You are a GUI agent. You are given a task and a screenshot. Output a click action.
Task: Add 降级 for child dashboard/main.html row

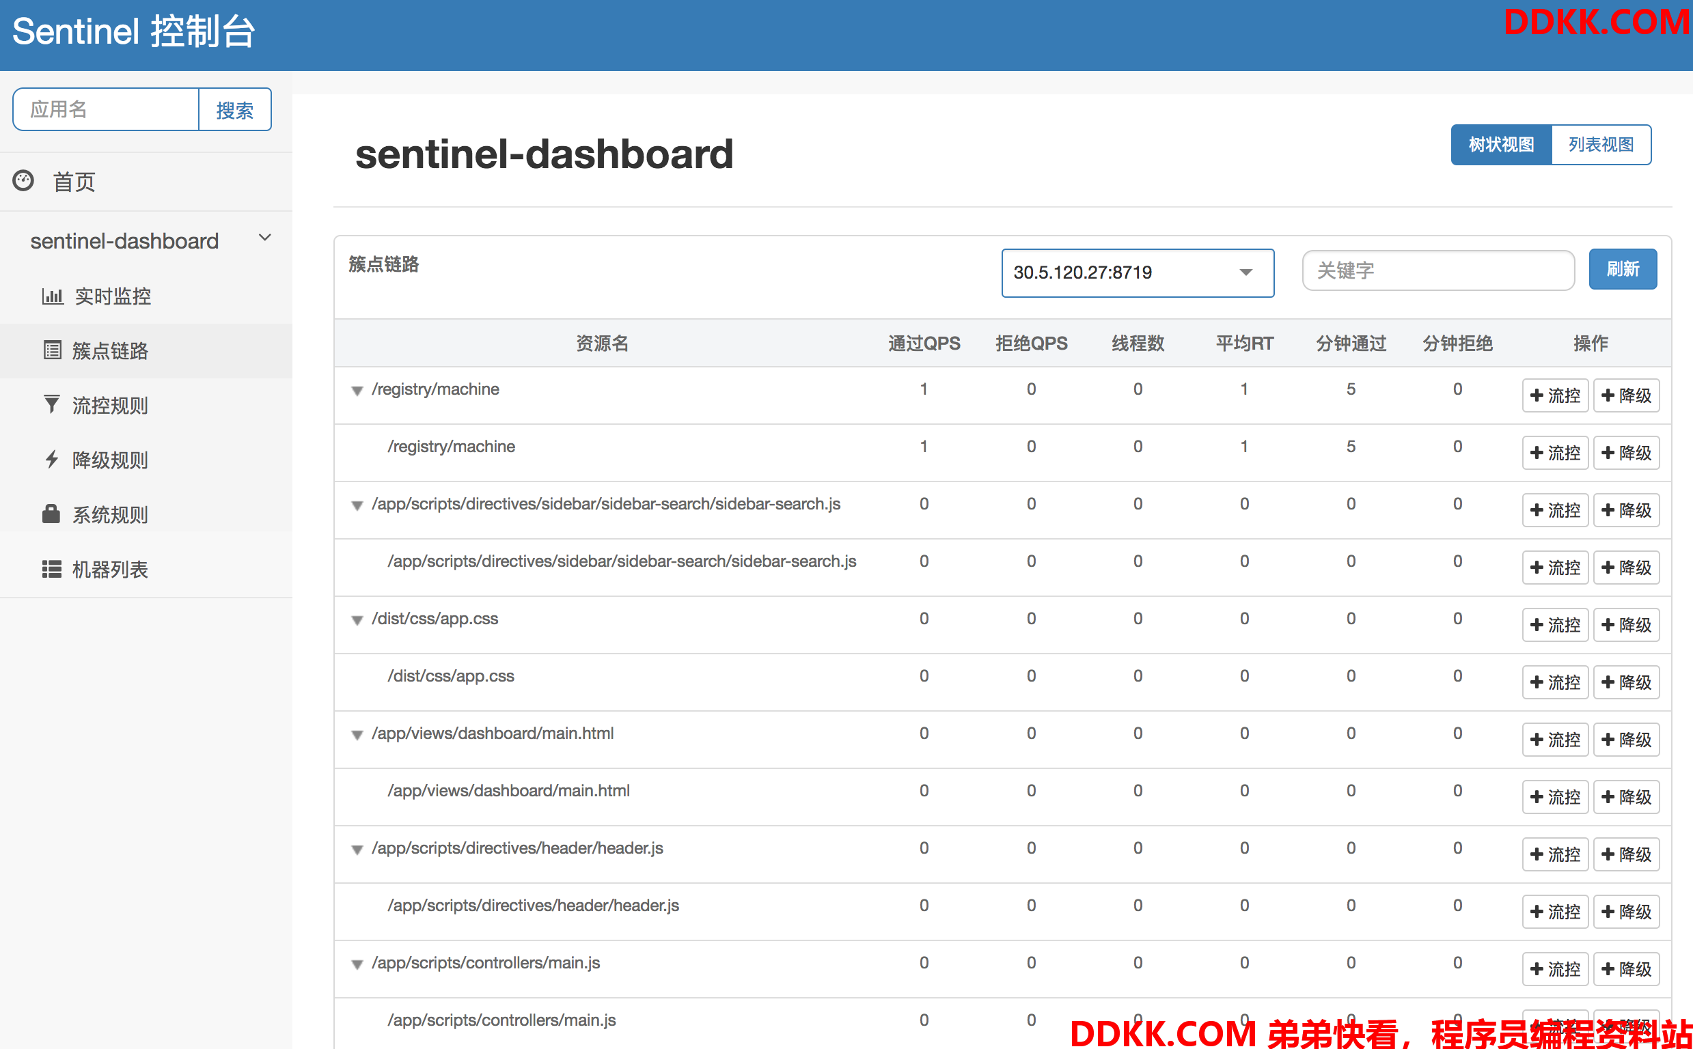(x=1625, y=797)
